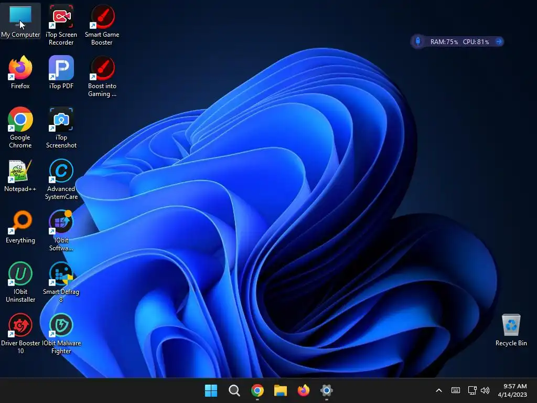Click the Boost into Gaming shortcut
537x403 pixels.
(102, 76)
